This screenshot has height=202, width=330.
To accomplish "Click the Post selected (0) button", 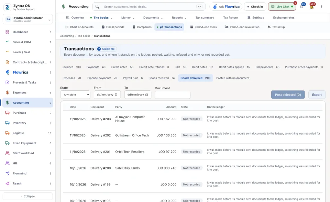I will pyautogui.click(x=288, y=95).
